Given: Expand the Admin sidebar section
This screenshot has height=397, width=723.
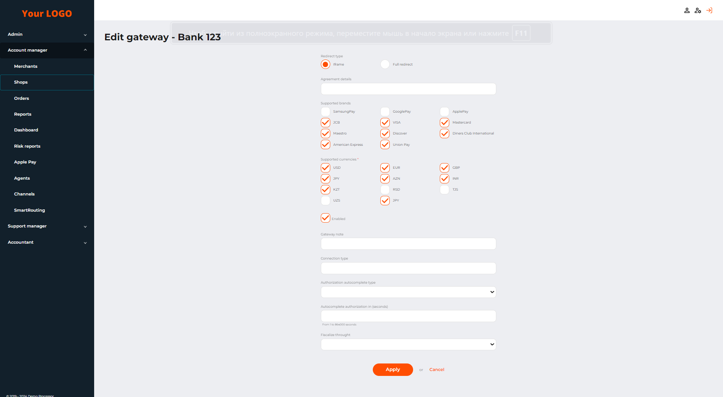Looking at the screenshot, I should coord(47,34).
